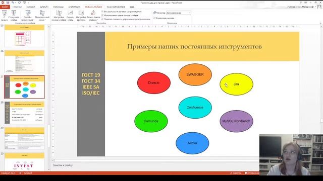The width and height of the screenshot is (323, 181).
Task: Select slide 28 thumbnail
Action: point(24,113)
